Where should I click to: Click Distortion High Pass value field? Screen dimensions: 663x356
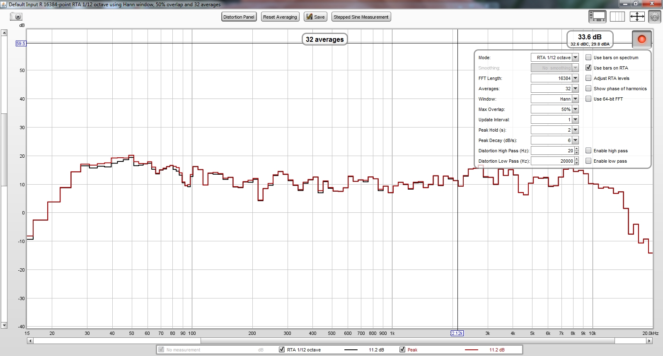point(552,151)
